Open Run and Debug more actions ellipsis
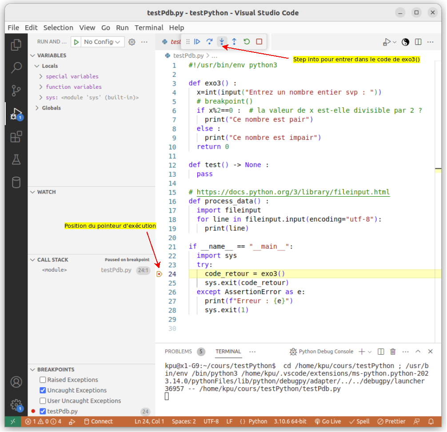The width and height of the screenshot is (447, 432). click(144, 42)
